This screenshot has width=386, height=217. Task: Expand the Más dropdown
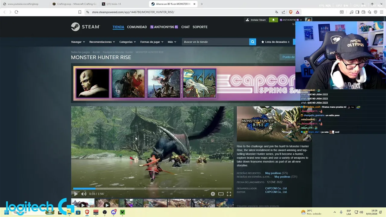(172, 42)
